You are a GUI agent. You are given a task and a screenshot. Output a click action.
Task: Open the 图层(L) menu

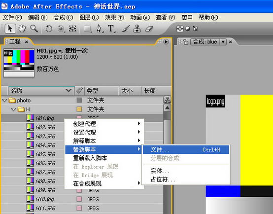[x=89, y=17]
